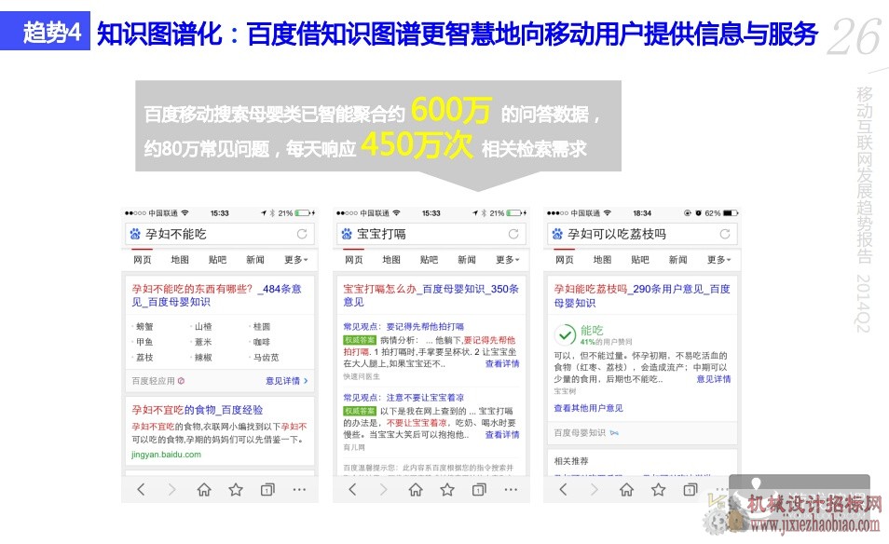Click the share icon next to 百度母婴知识 footer

615,433
